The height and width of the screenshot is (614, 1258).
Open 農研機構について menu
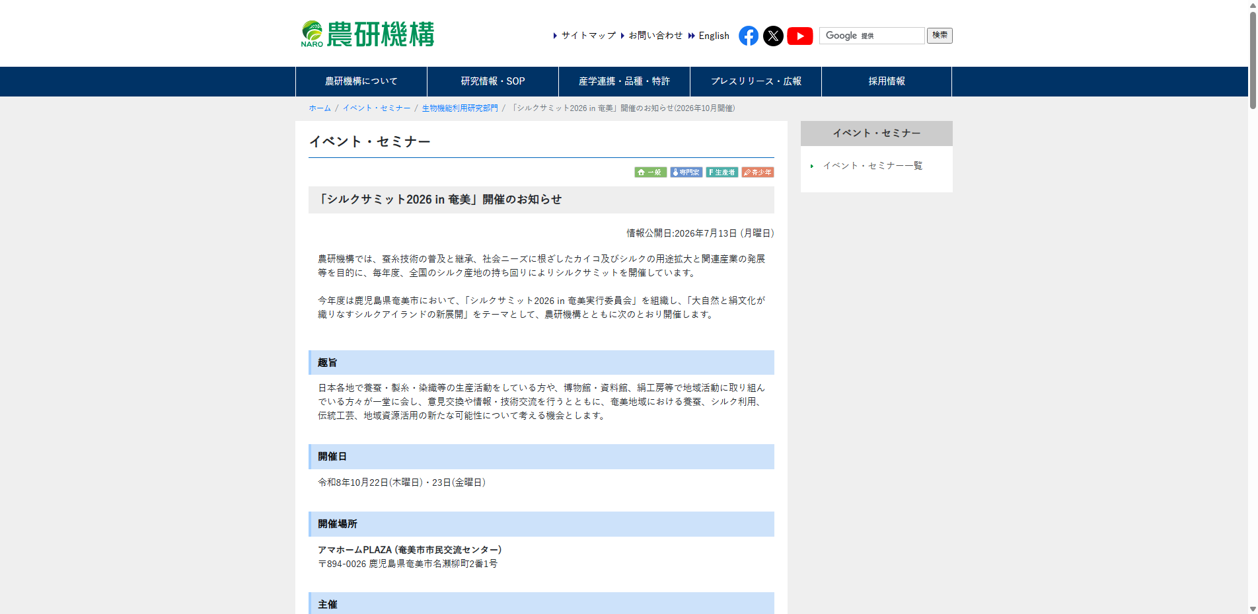click(x=361, y=81)
